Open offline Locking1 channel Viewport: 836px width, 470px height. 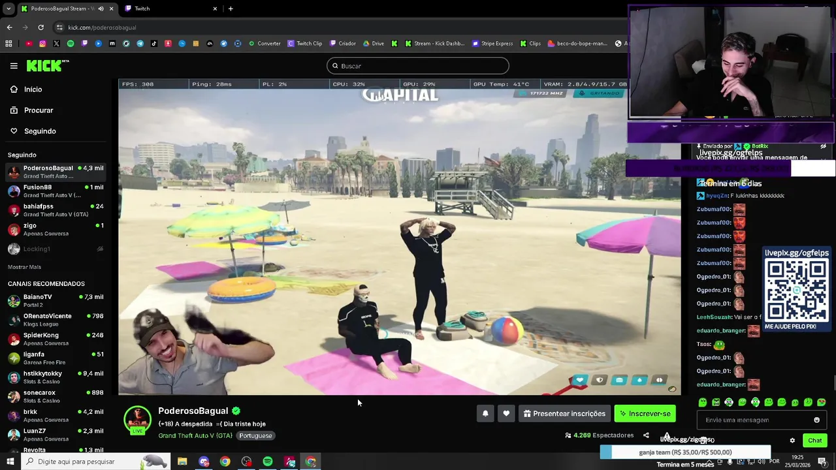pos(56,249)
